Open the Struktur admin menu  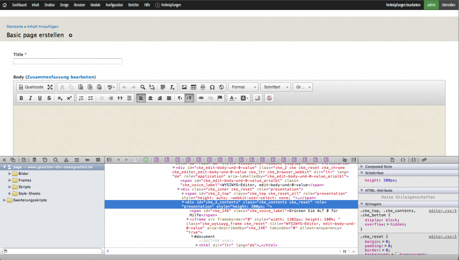[50, 4]
